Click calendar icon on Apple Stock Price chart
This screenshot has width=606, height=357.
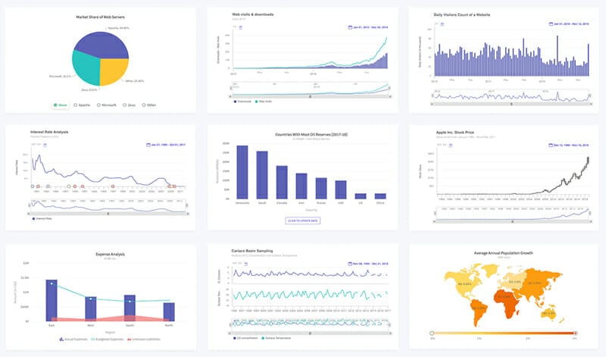pos(551,146)
